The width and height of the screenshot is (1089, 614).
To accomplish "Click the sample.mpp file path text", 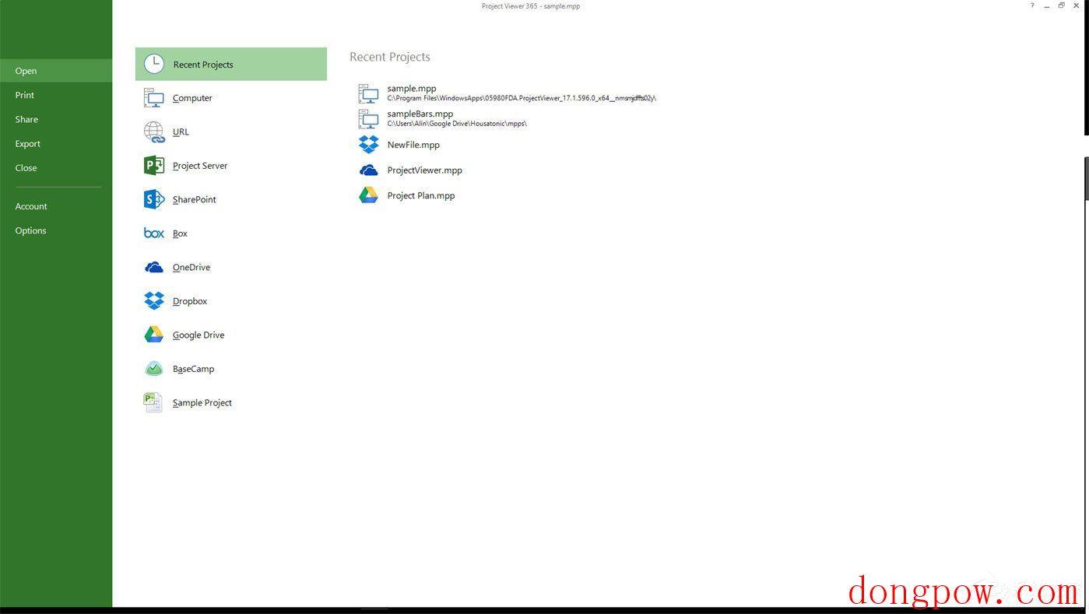I will pos(522,98).
